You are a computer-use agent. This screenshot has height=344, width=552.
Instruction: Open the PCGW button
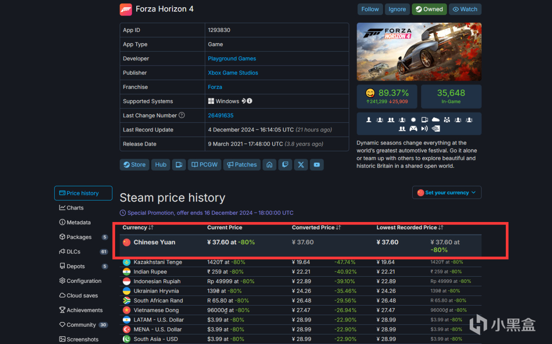coord(204,165)
